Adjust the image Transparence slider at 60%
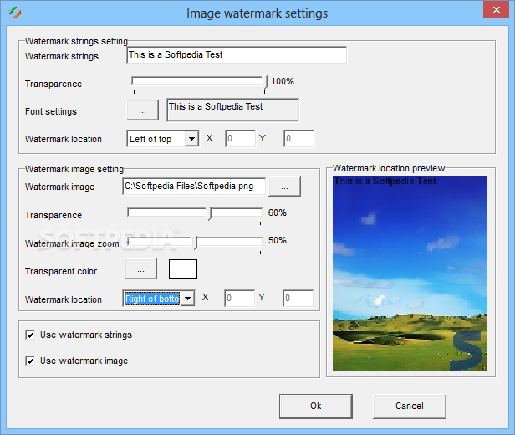515x435 pixels. [x=210, y=213]
